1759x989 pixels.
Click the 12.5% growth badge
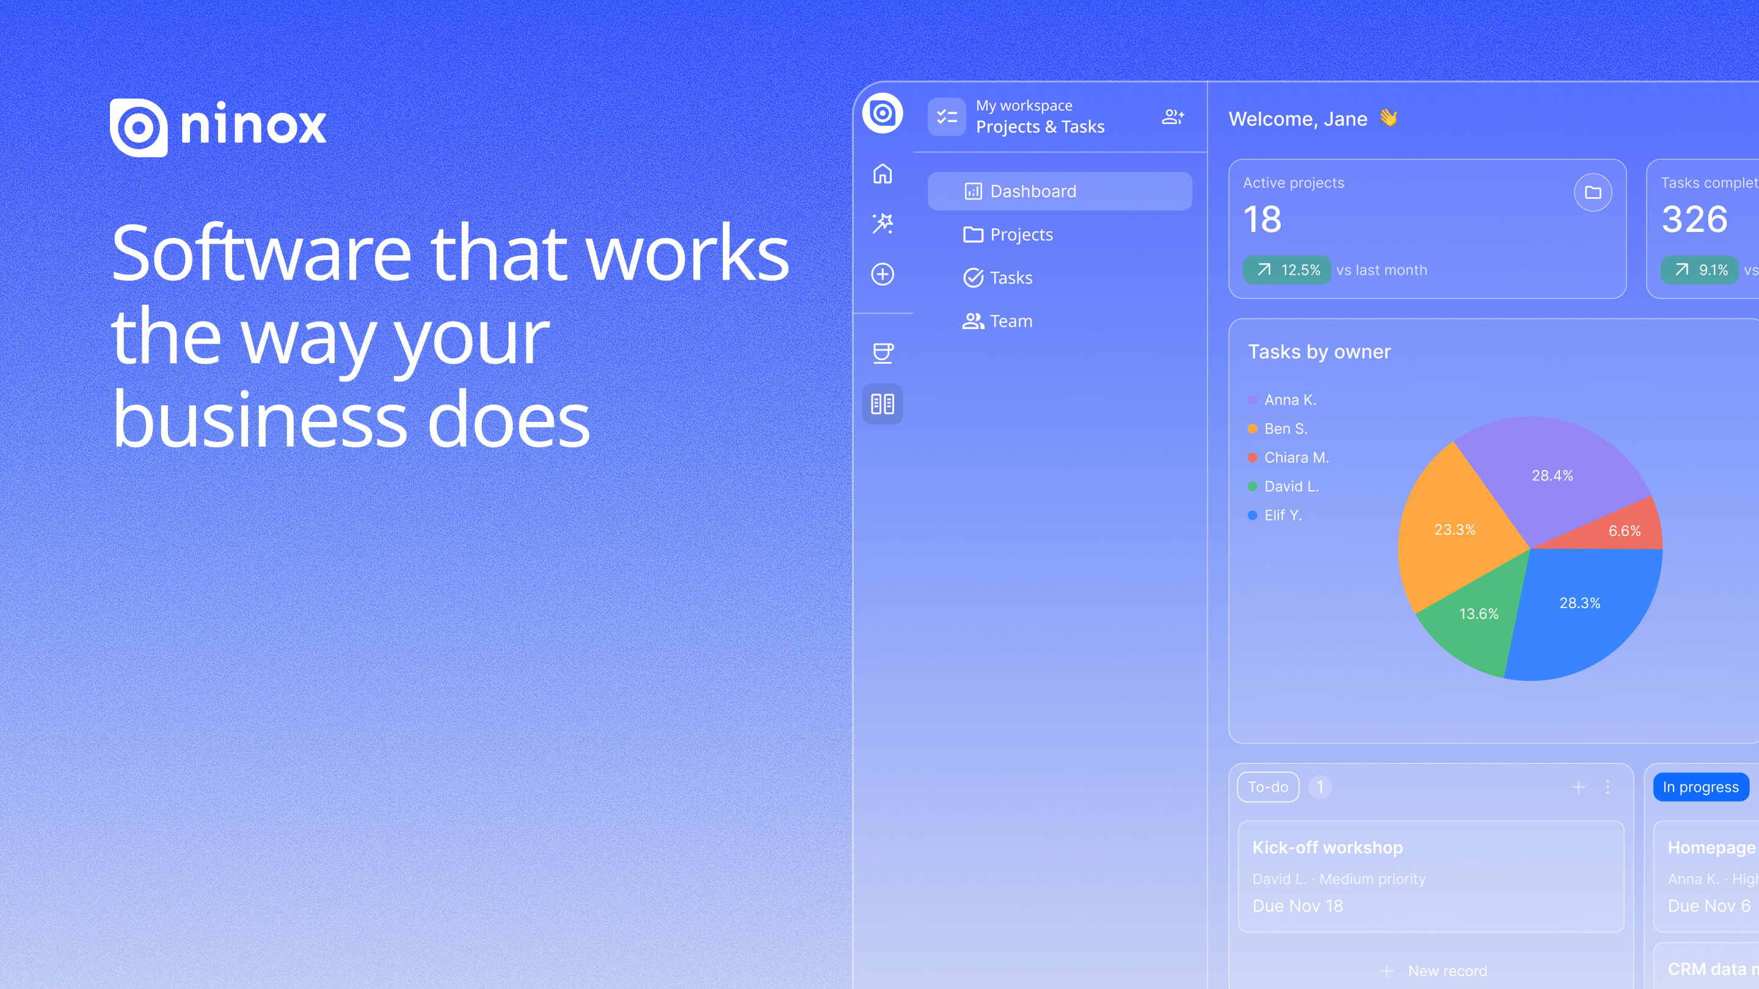pos(1286,270)
